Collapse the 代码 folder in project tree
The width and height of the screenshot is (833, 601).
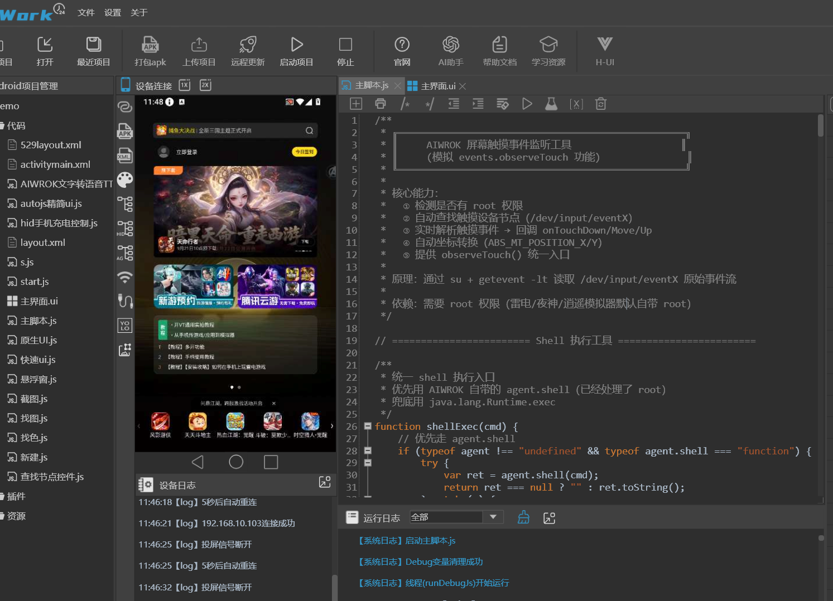coord(2,125)
